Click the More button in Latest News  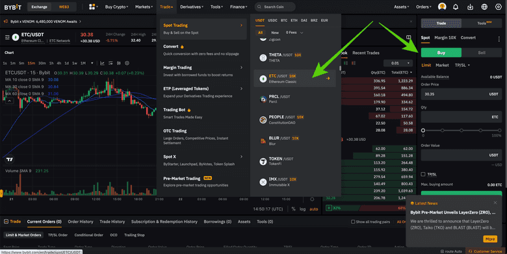click(x=490, y=239)
